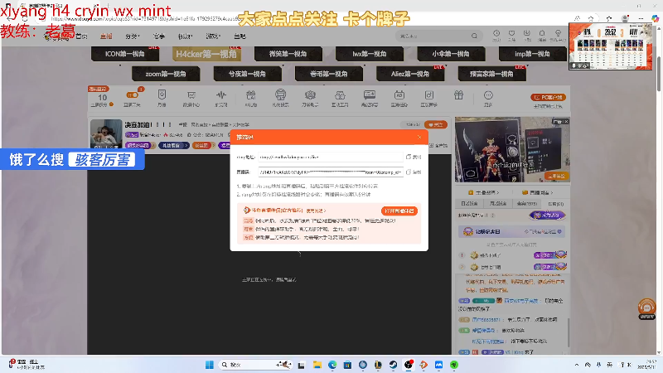Open Microsoft Edge from the taskbar
This screenshot has height=373, width=663.
tap(332, 365)
